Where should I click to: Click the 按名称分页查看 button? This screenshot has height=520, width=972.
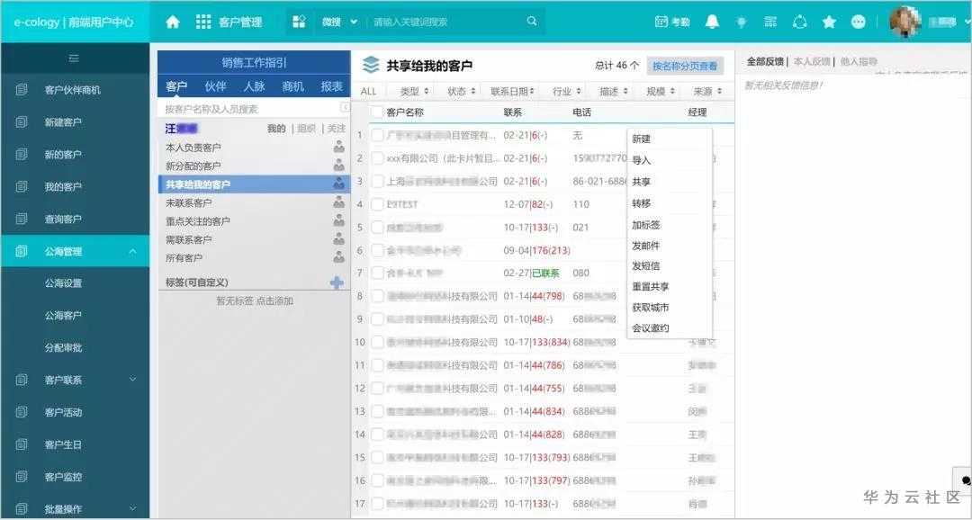click(x=685, y=66)
